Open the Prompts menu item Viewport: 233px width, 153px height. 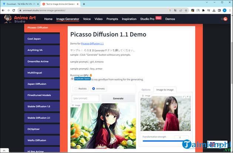pos(112,19)
